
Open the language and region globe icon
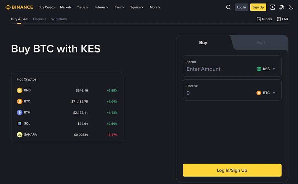[281, 7]
